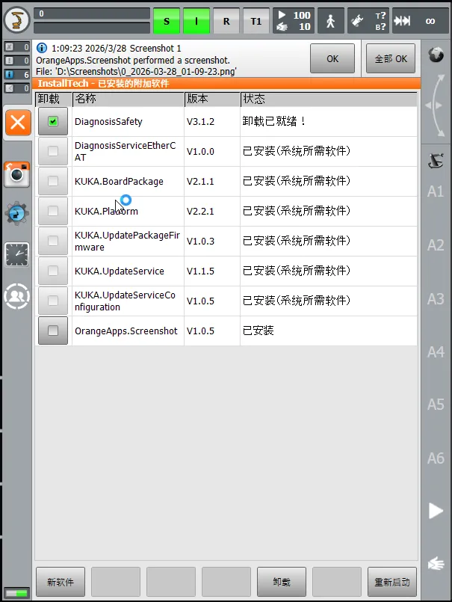The image size is (452, 602).
Task: Open program override 100 / jog override 10
Action: (x=294, y=21)
